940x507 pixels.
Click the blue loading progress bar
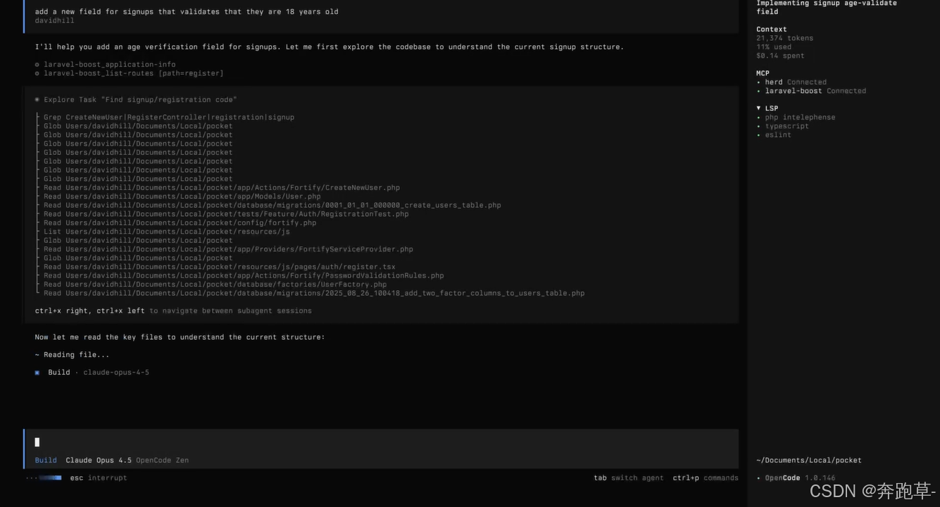(49, 478)
